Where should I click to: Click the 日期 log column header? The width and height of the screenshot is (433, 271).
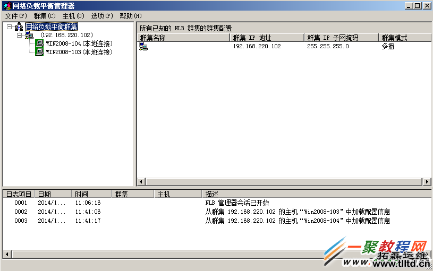tap(53, 194)
